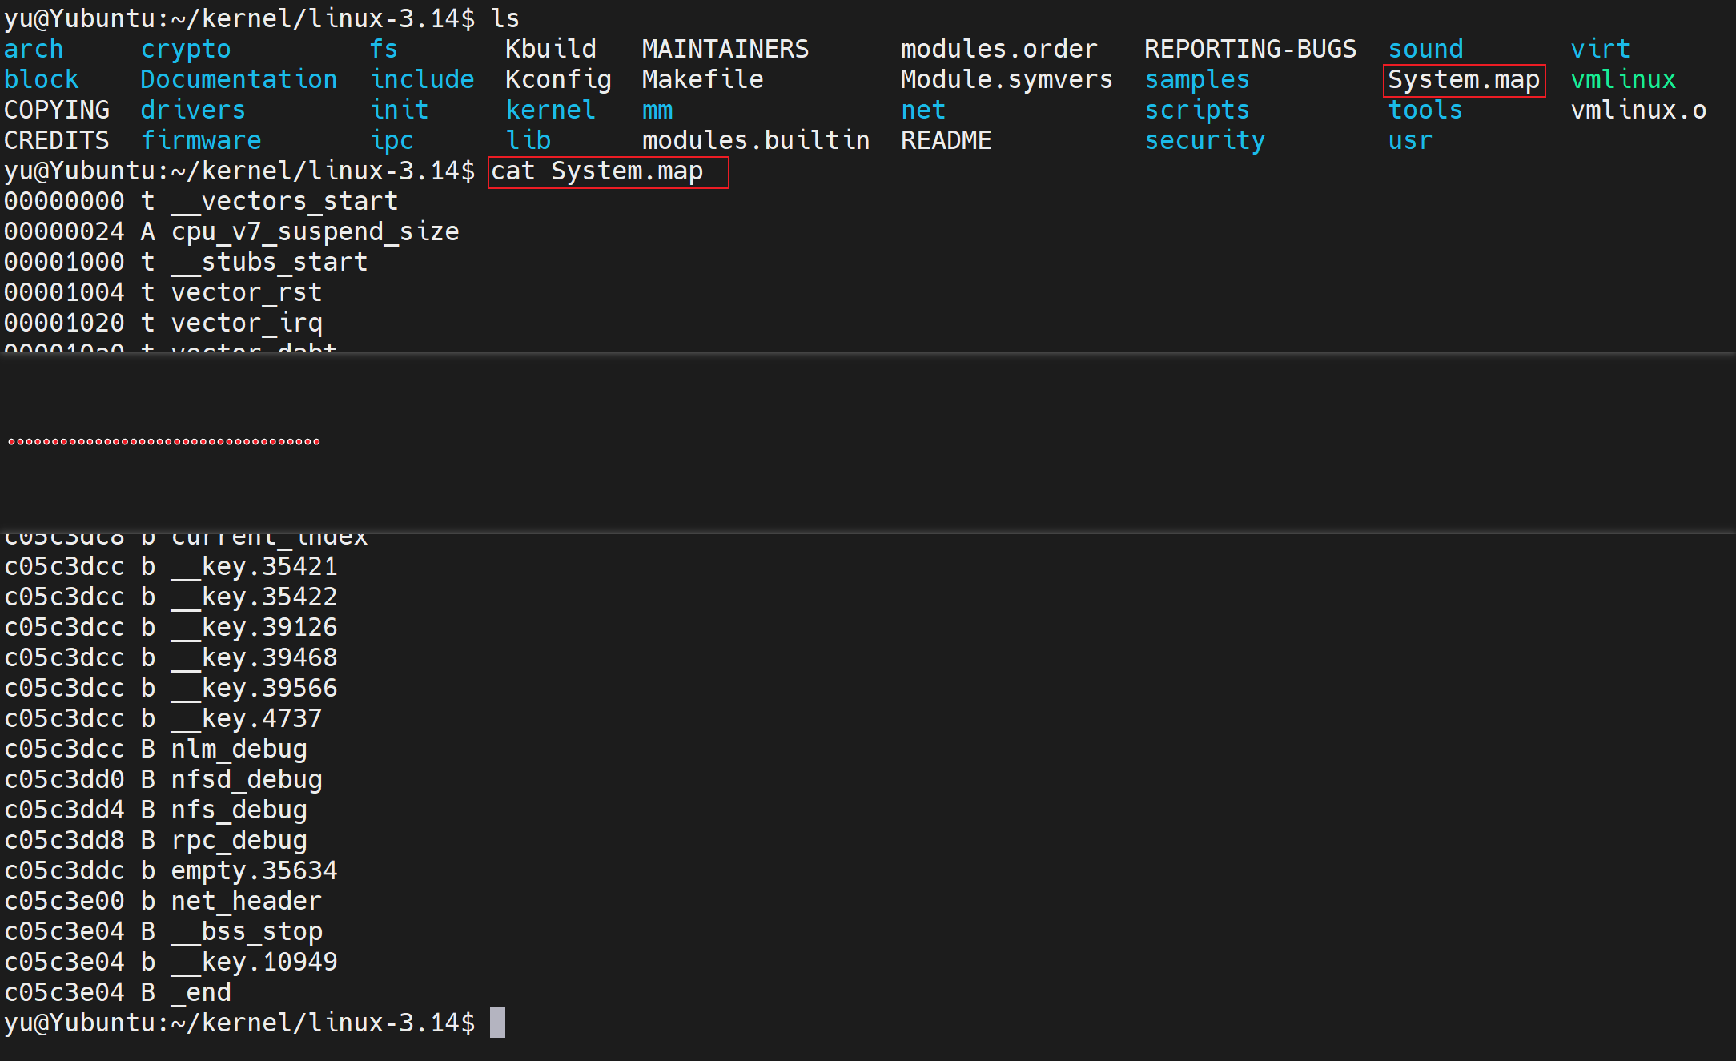This screenshot has width=1736, height=1061.
Task: Click the arch directory name
Action: [34, 50]
